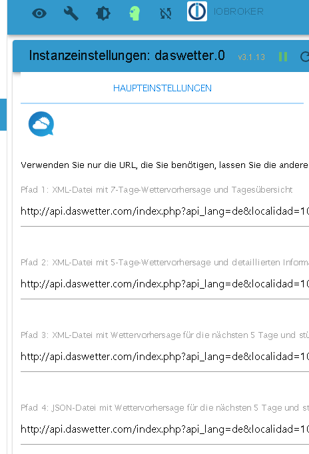Click the 'Verwenden Sie nur die URL' hint text
The width and height of the screenshot is (309, 454).
[164, 165]
